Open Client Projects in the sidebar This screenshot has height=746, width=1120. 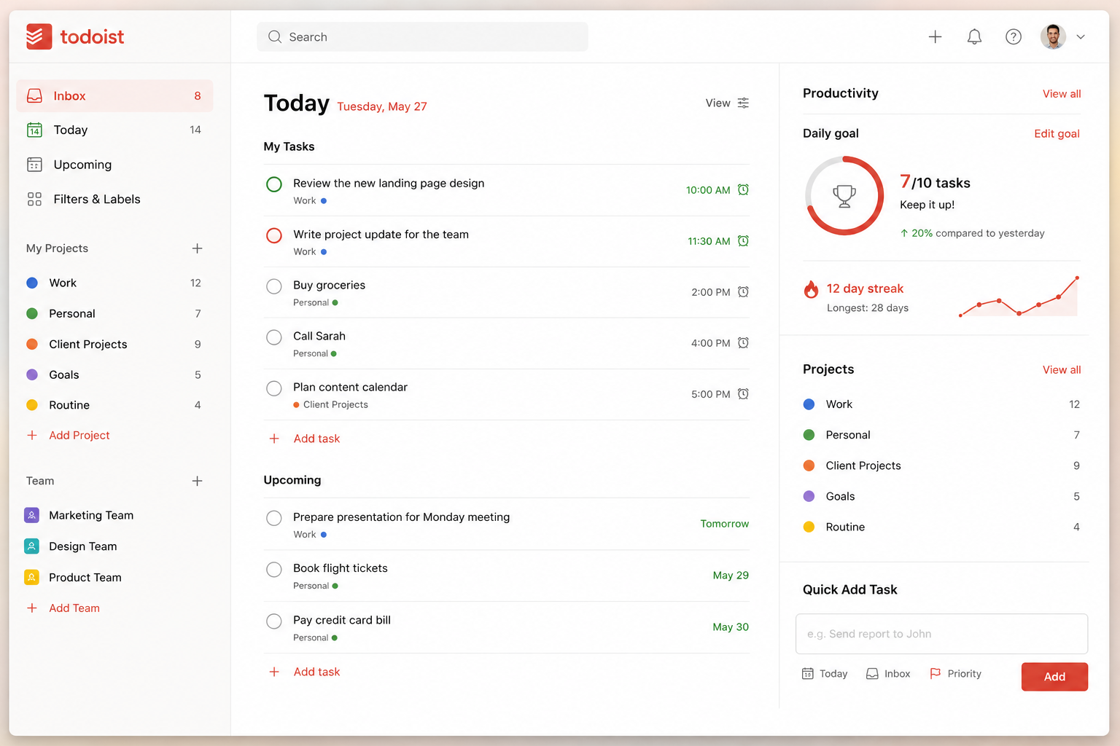(x=114, y=344)
